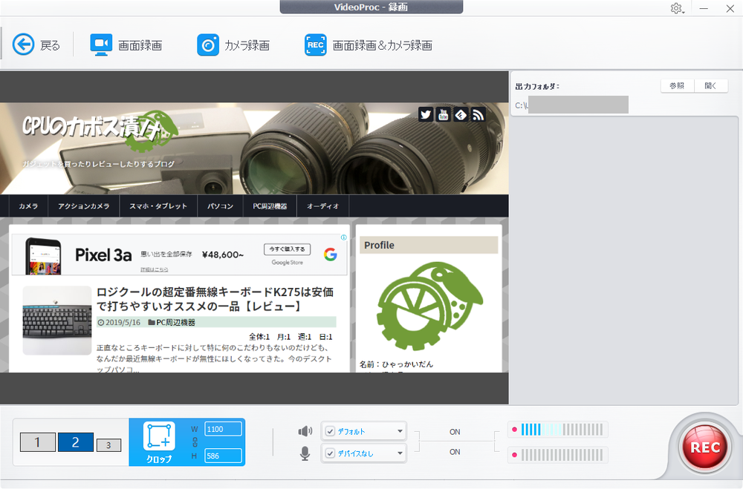Open the settings gear in title bar
743x489 pixels.
coord(676,8)
